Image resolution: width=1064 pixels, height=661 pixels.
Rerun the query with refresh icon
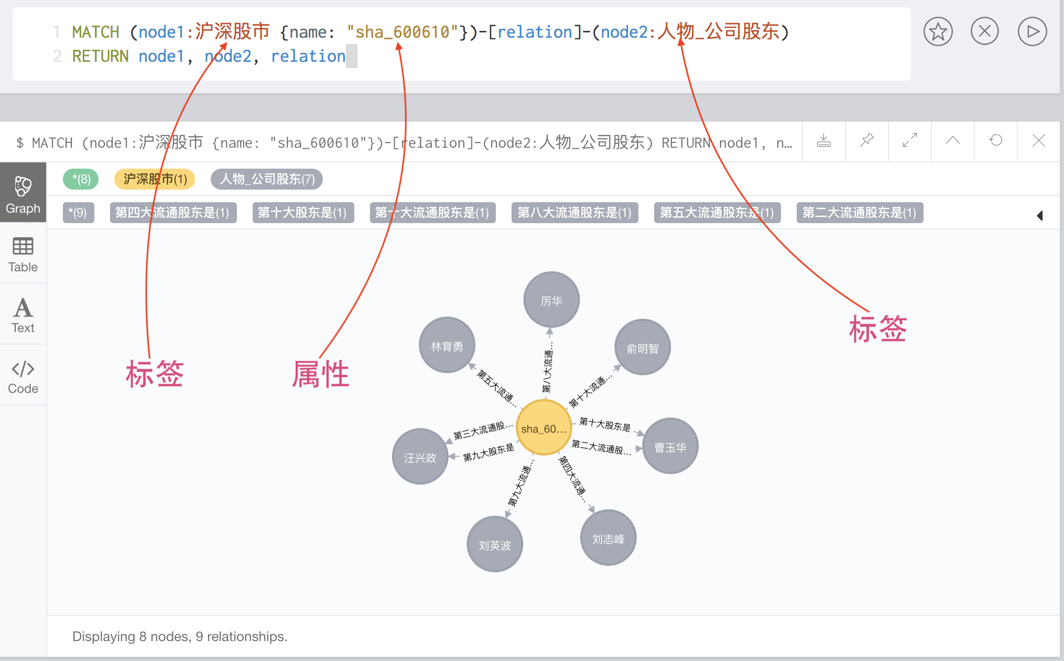(x=996, y=141)
